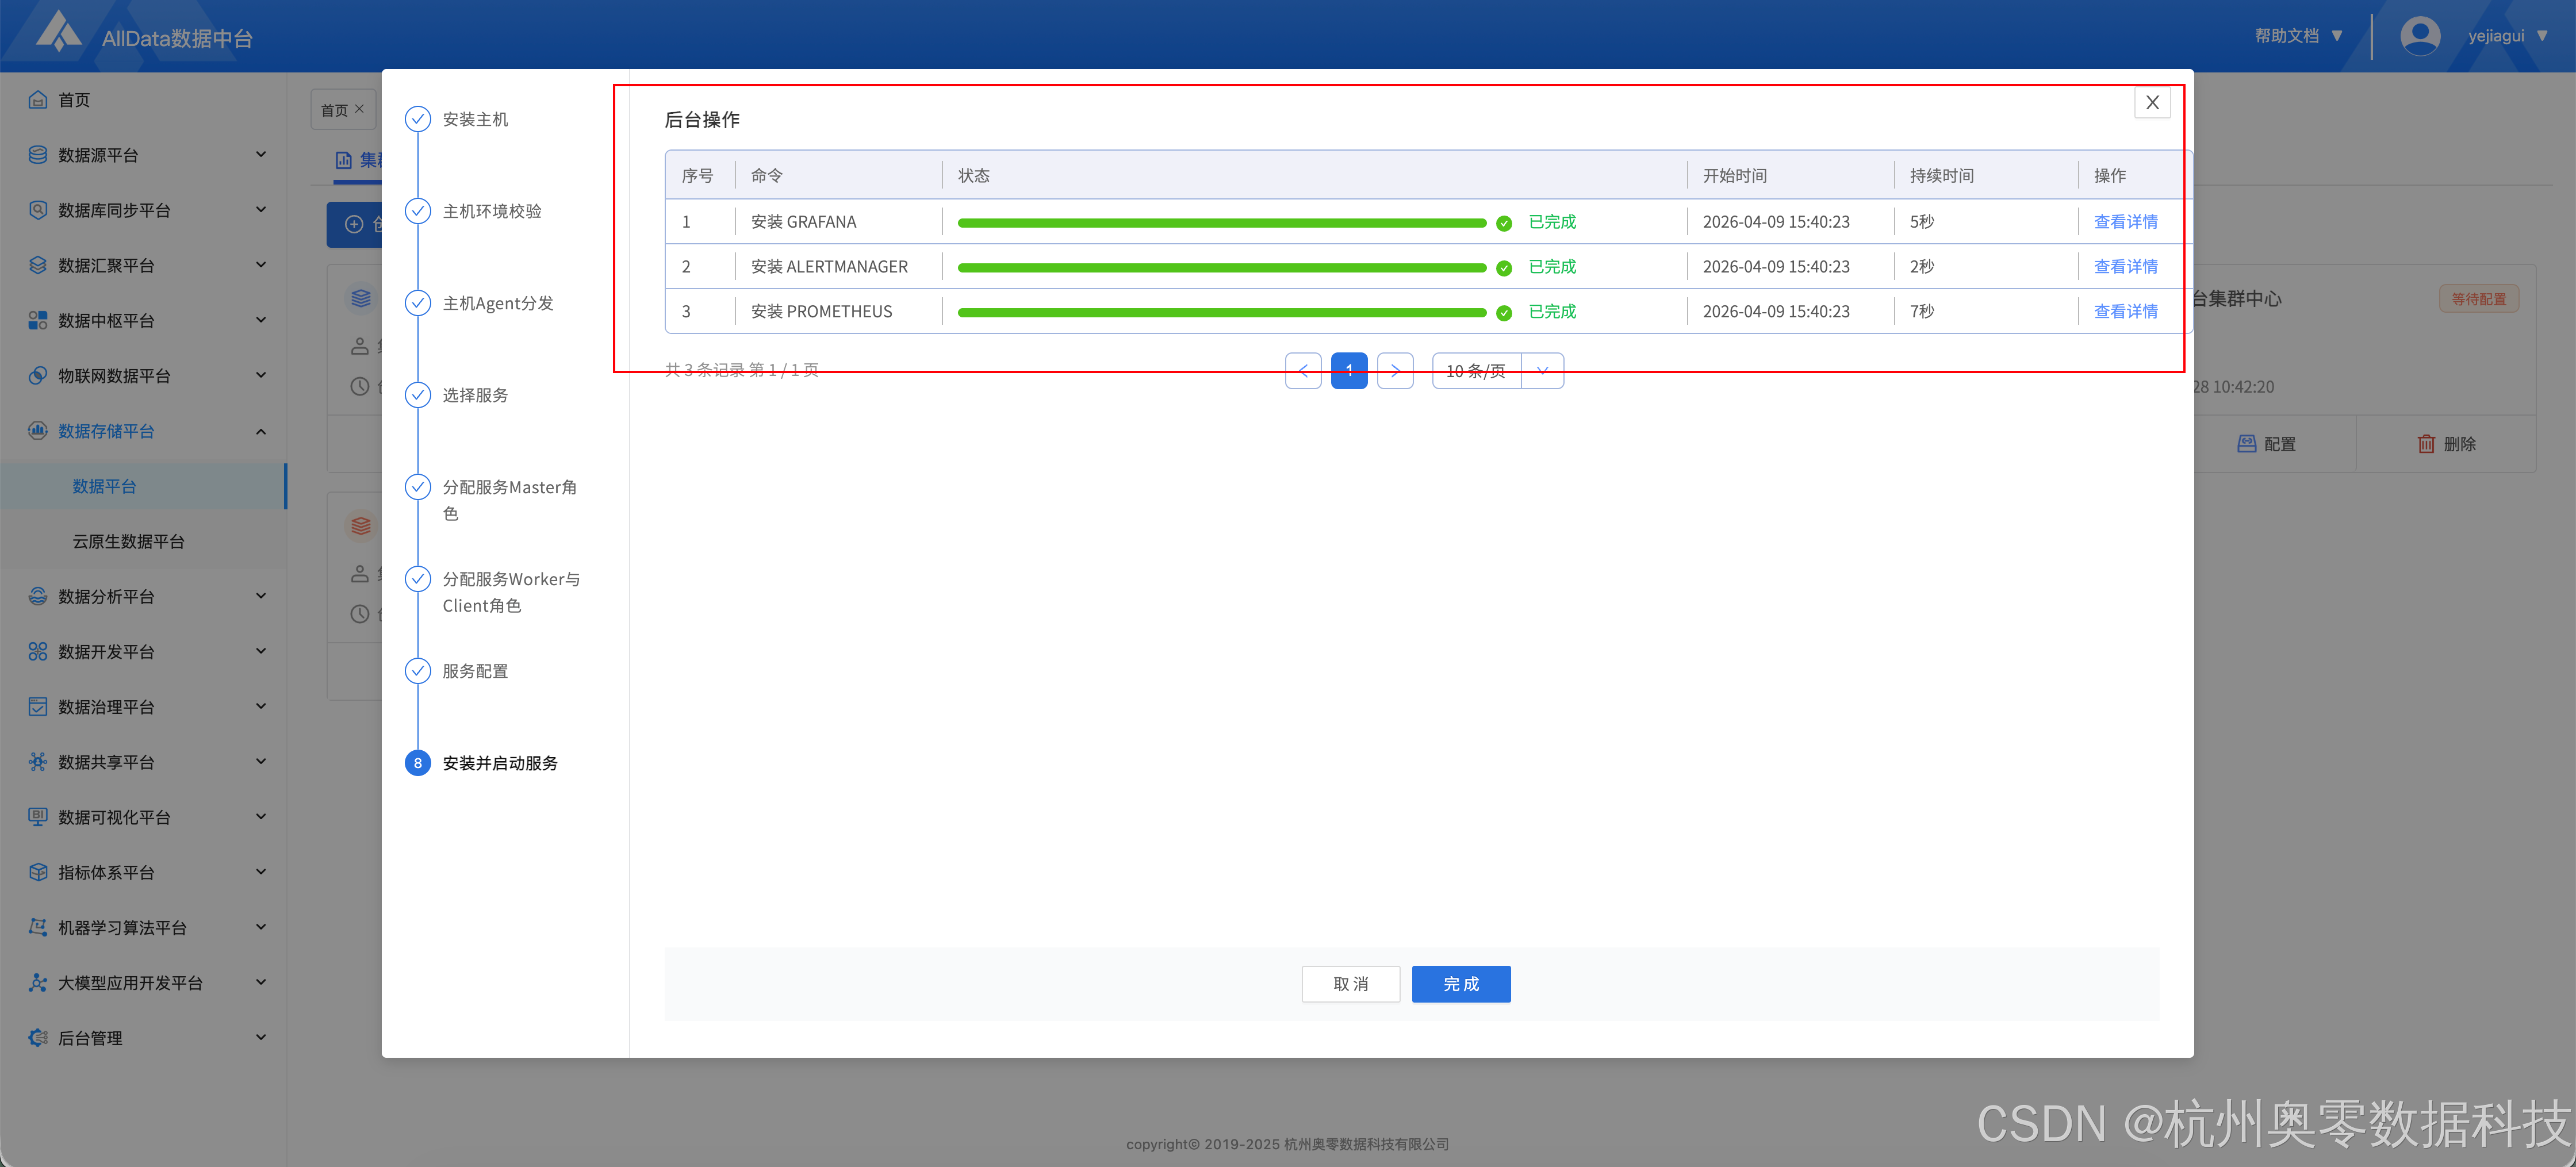Image resolution: width=2576 pixels, height=1167 pixels.
Task: Open 云原生数据平台 menu item
Action: tap(128, 541)
